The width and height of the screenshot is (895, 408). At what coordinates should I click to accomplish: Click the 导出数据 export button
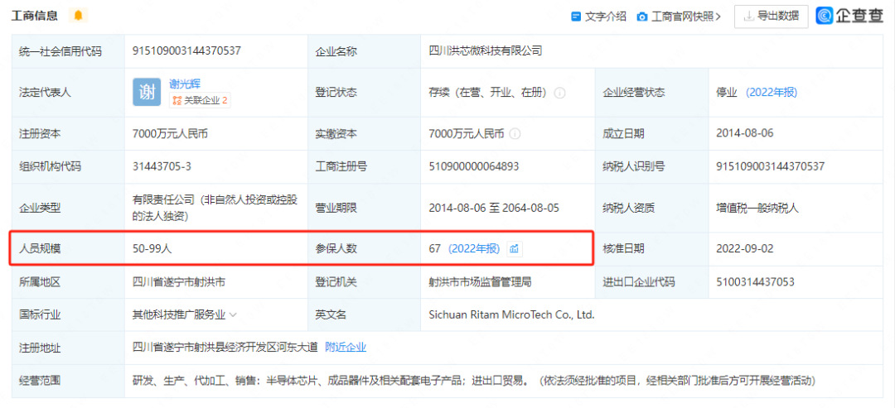(x=771, y=16)
